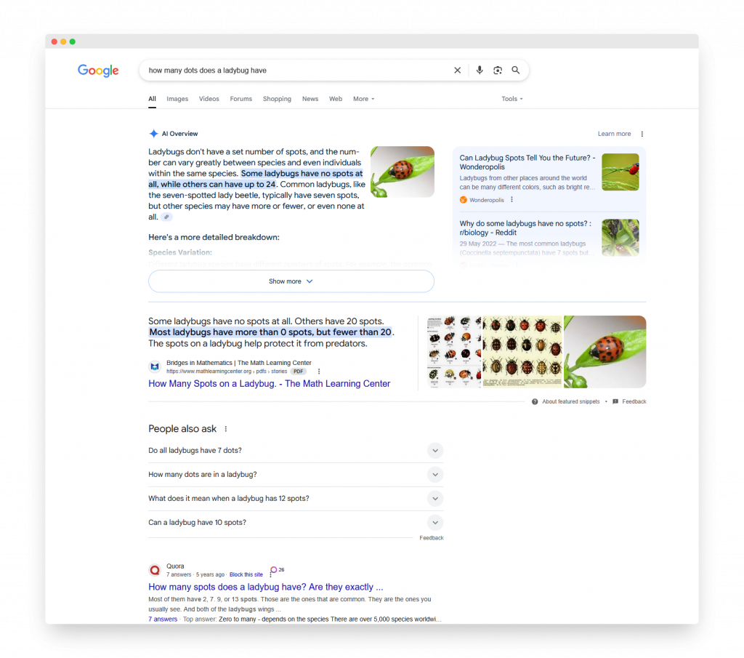Click the search query input field

(x=296, y=71)
